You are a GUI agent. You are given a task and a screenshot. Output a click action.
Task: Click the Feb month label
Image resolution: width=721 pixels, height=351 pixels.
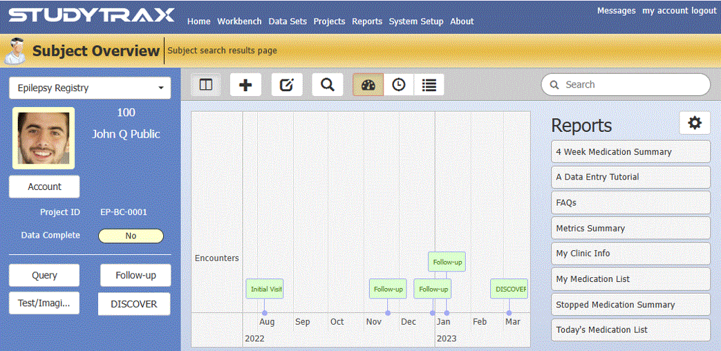(480, 321)
